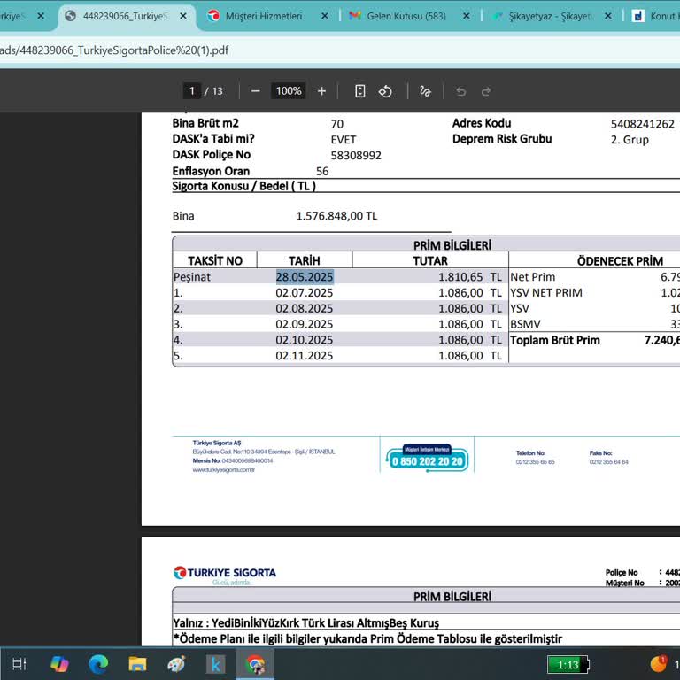The image size is (680, 680).
Task: Click the highlighted date 28.05.2025
Action: click(x=305, y=277)
